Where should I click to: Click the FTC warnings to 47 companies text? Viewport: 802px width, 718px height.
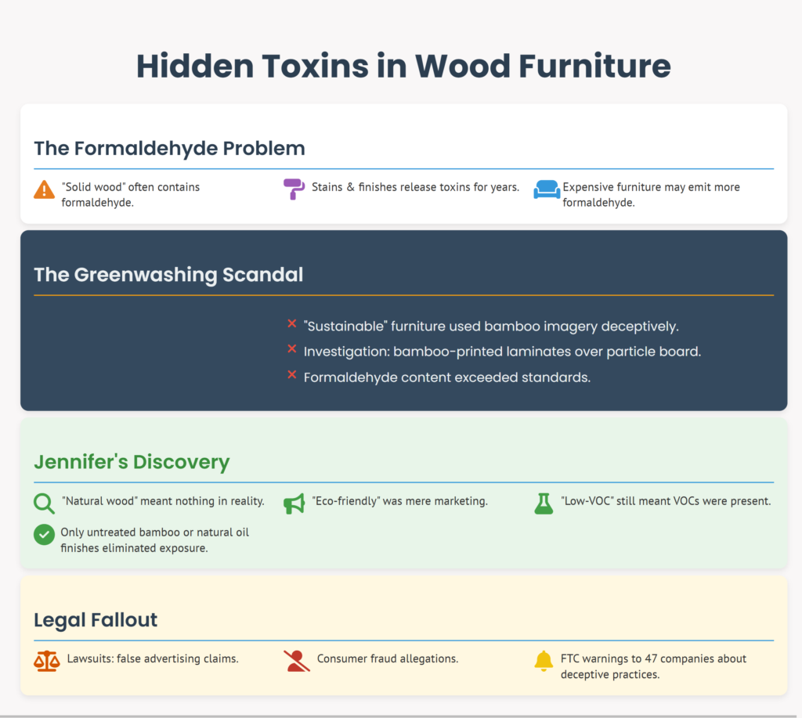point(653,666)
